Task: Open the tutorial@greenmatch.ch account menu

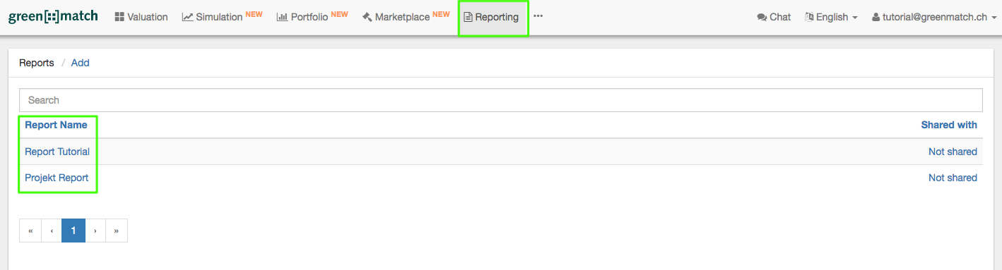Action: 934,17
